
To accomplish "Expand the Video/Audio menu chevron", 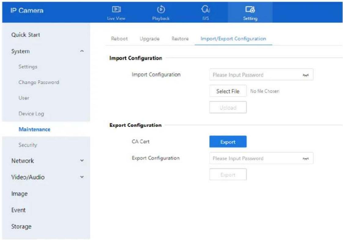I will click(82, 177).
